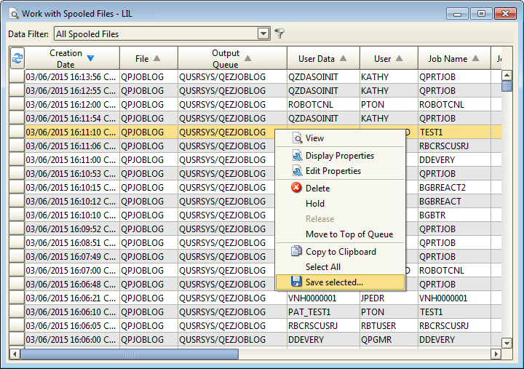The height and width of the screenshot is (369, 524).
Task: Click the row selector for the 16:06:10 PAT_TEST1 row
Action: (x=17, y=312)
